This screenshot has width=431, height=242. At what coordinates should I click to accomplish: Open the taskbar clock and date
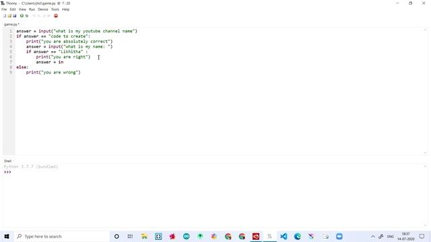point(405,236)
